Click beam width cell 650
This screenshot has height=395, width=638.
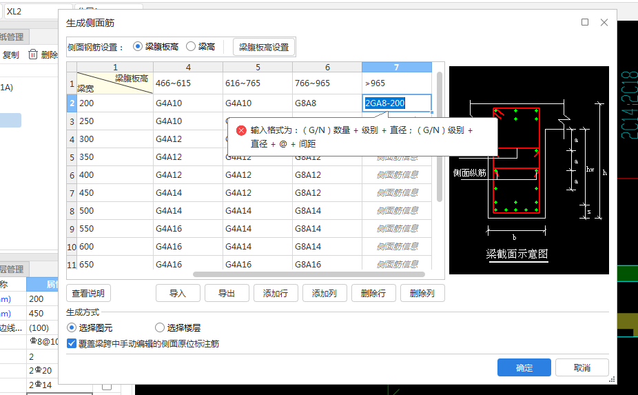tap(115, 264)
